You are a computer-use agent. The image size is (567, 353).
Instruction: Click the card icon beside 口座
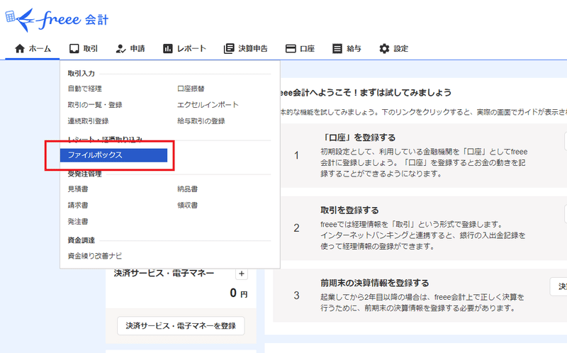click(291, 48)
